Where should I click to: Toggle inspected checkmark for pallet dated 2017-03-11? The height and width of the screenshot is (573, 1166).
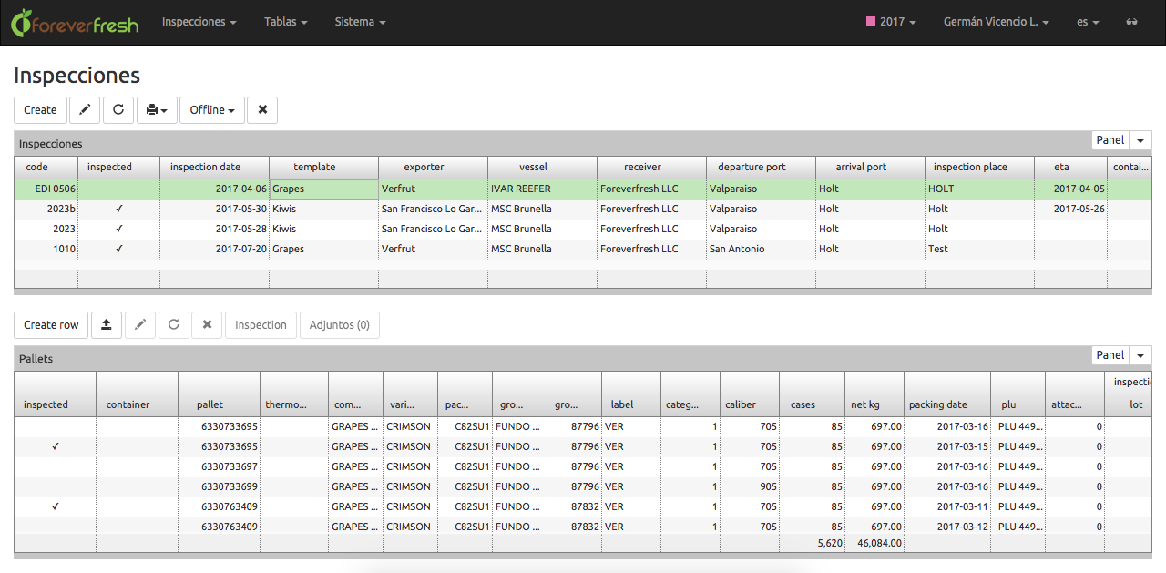(x=55, y=506)
